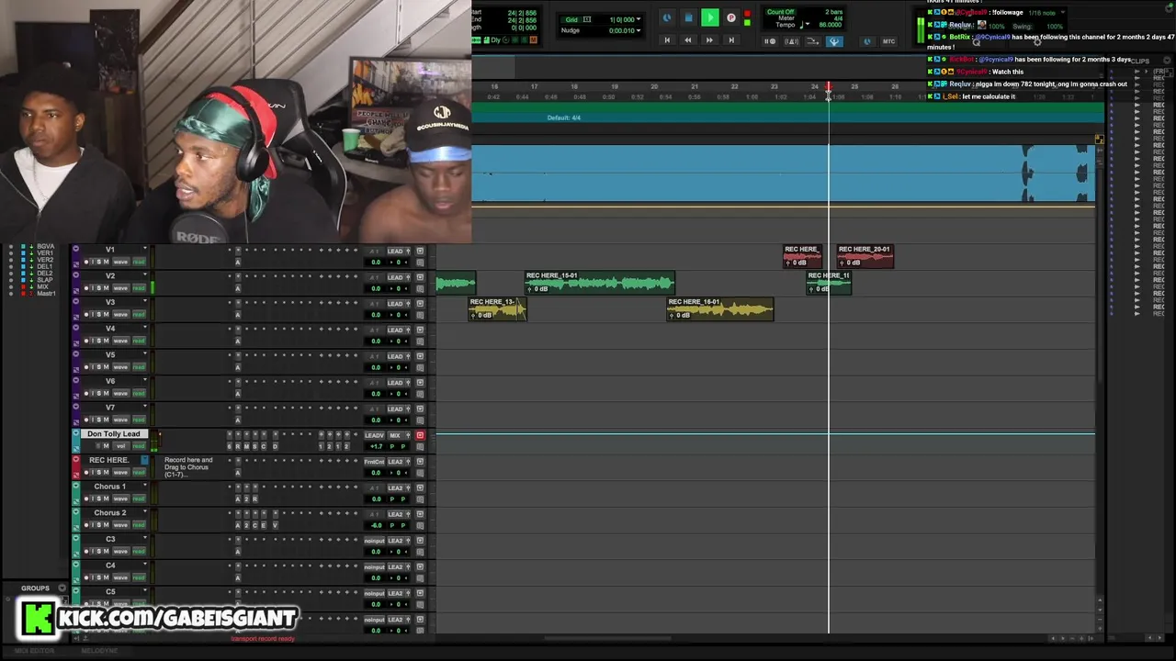This screenshot has height=661, width=1176.
Task: Open the C3 input selector noinput
Action: [374, 541]
